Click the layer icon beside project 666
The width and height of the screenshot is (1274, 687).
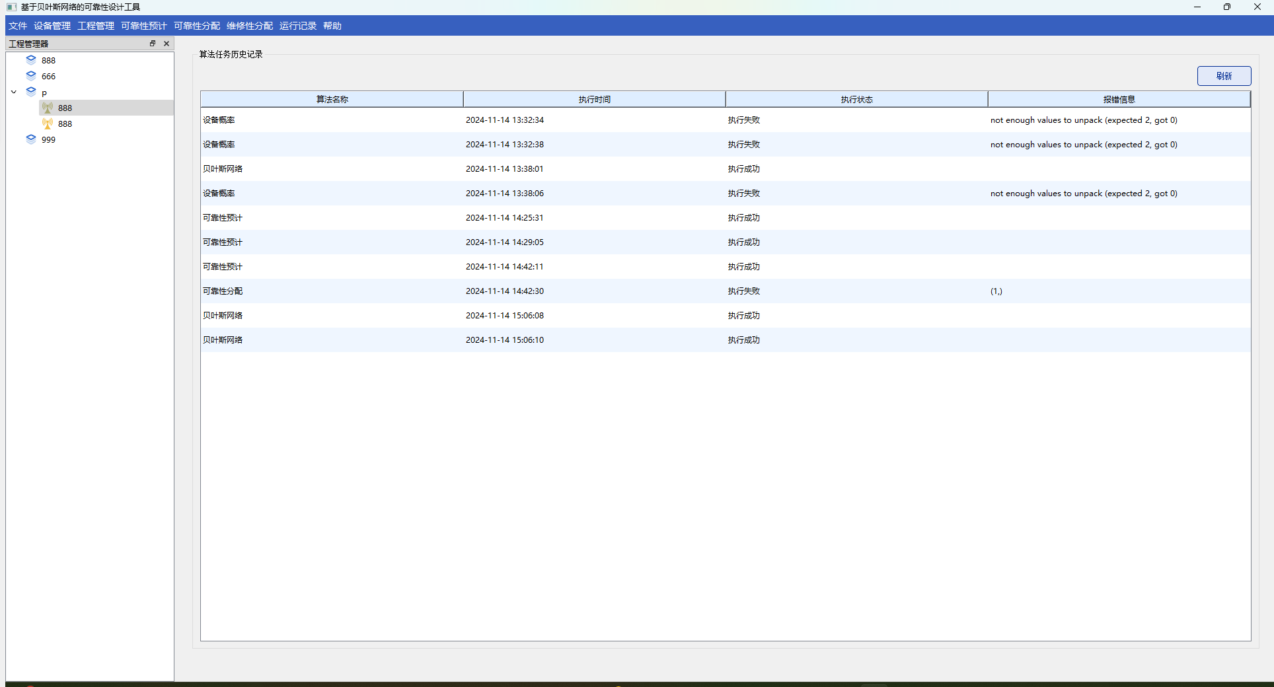[31, 76]
